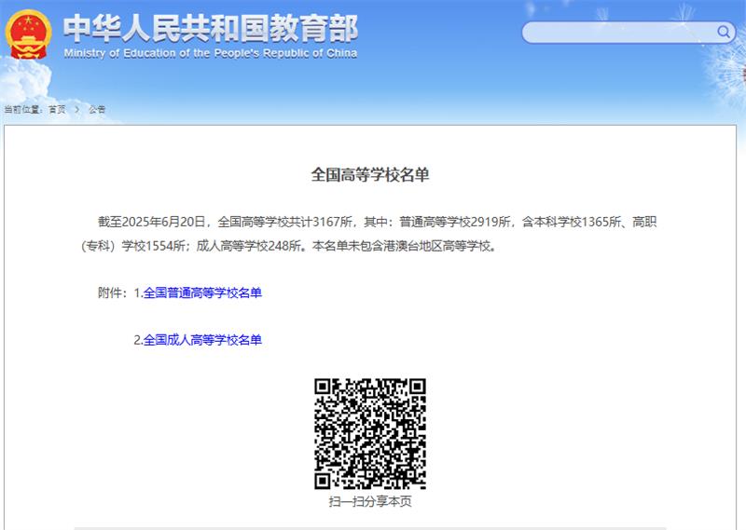Click the QR code image
Image resolution: width=746 pixels, height=530 pixels.
click(x=369, y=433)
